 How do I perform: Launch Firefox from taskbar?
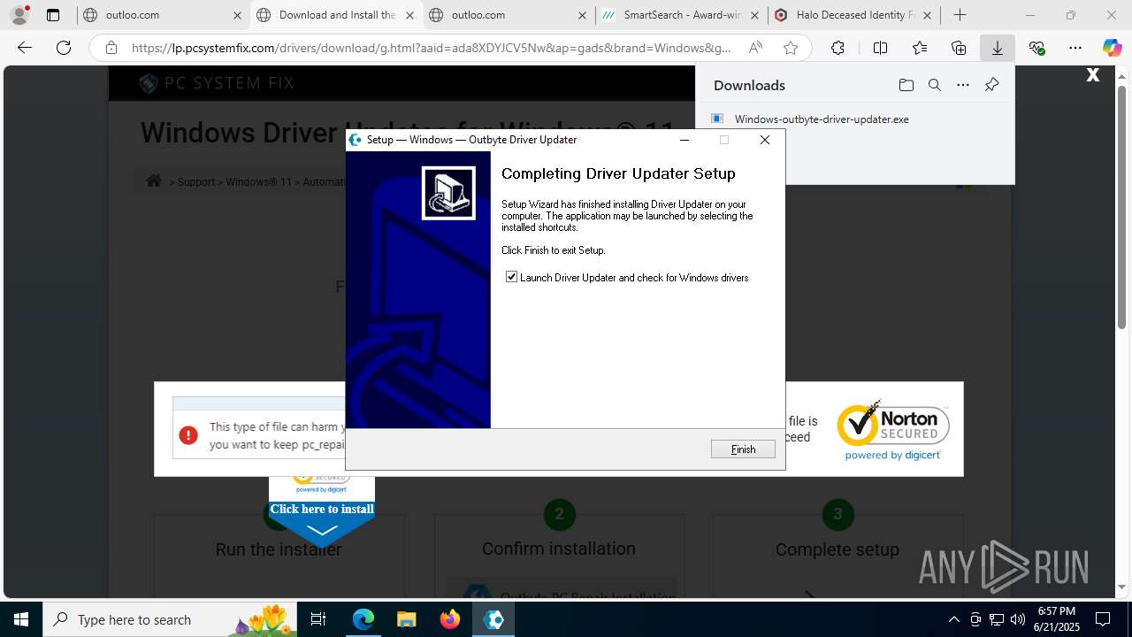pyautogui.click(x=450, y=619)
